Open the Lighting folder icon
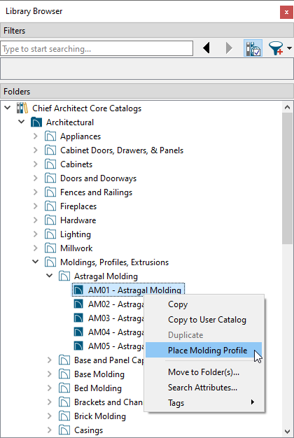Image resolution: width=294 pixels, height=438 pixels. pos(50,234)
